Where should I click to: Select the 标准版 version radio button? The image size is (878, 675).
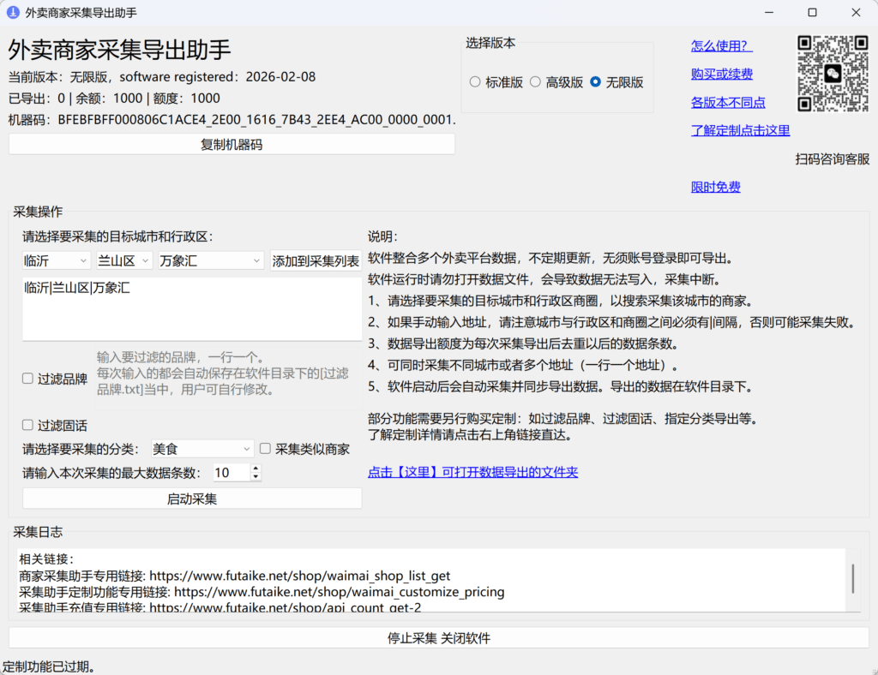coord(475,81)
